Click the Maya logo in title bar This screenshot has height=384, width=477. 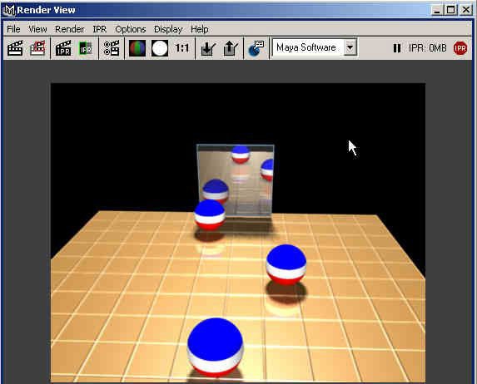coord(9,10)
